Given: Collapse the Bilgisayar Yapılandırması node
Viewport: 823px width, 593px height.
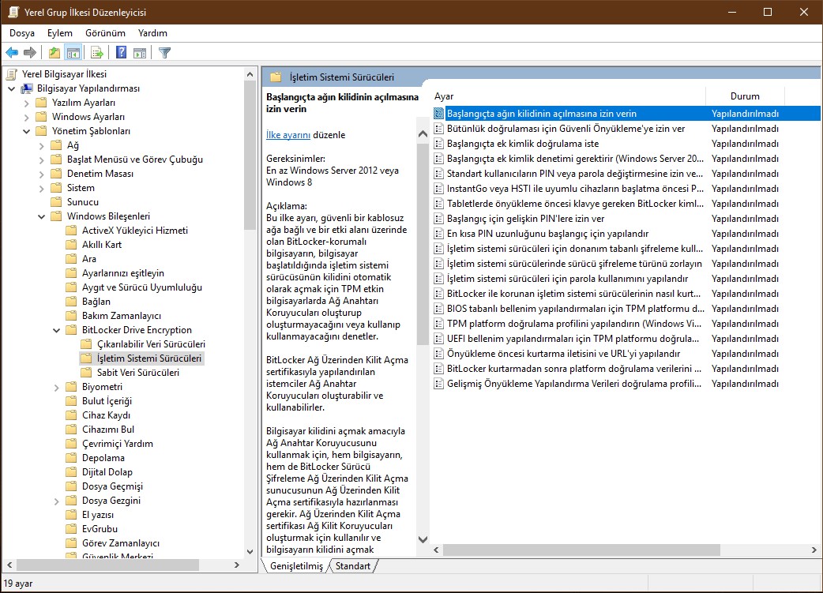Looking at the screenshot, I should pyautogui.click(x=12, y=88).
